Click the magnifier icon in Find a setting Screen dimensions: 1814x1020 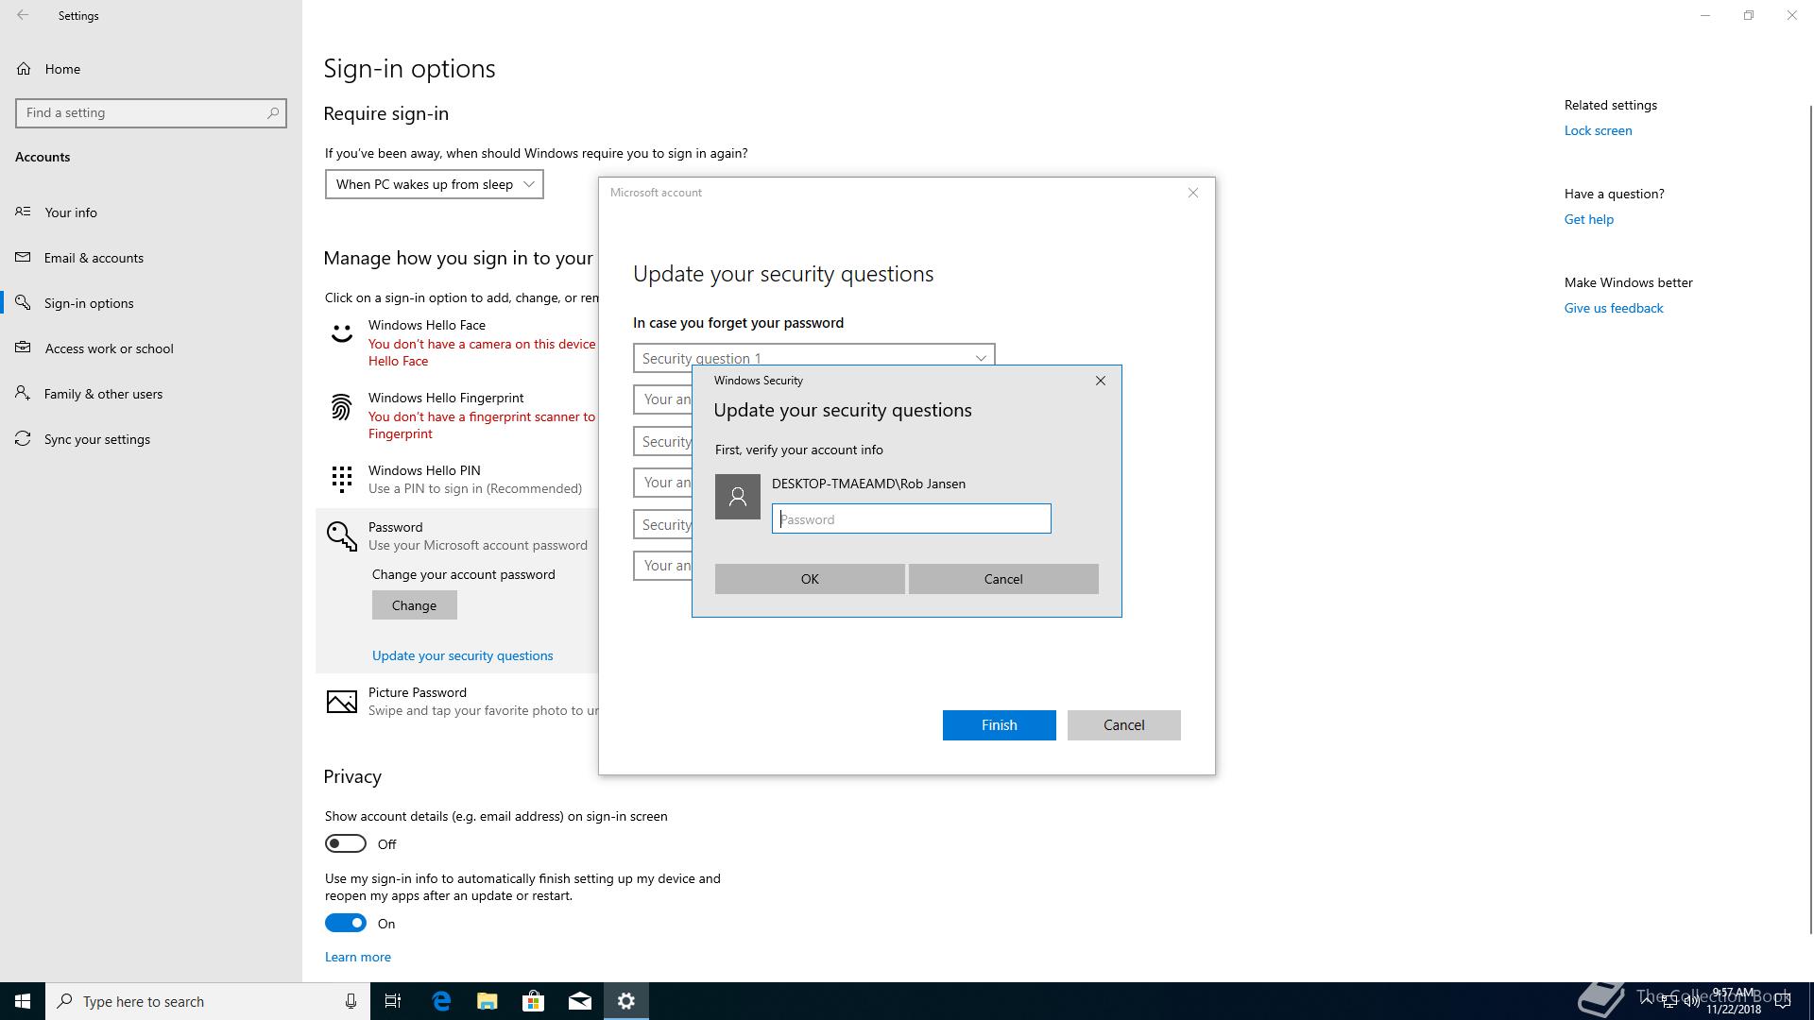click(272, 112)
